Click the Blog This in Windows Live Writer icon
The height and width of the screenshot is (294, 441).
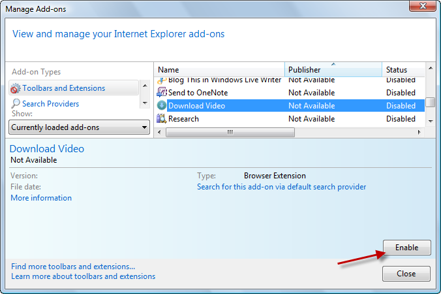[162, 80]
